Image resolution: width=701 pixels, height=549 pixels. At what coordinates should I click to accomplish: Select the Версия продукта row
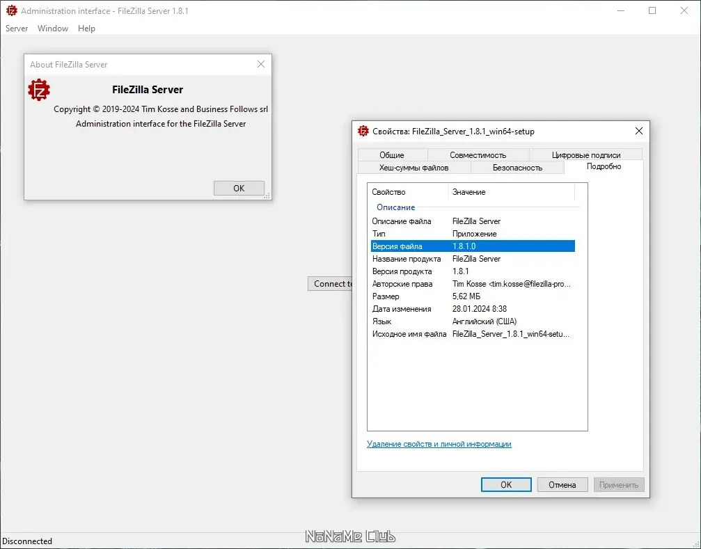click(473, 271)
